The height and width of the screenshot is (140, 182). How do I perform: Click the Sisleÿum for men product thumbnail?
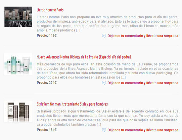tap(18, 111)
